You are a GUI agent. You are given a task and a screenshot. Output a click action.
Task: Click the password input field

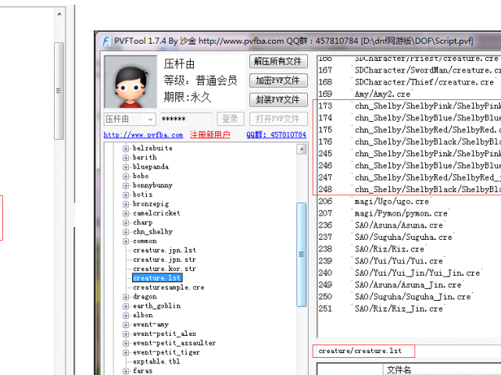[184, 119]
